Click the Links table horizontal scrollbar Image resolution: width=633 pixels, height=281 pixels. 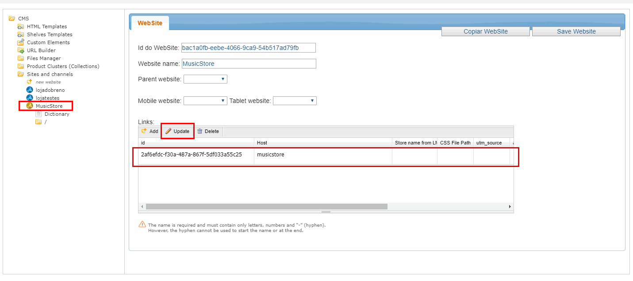click(x=266, y=206)
